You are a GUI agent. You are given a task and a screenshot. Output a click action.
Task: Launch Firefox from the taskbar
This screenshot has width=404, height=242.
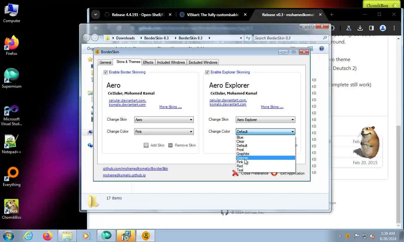click(x=48, y=235)
